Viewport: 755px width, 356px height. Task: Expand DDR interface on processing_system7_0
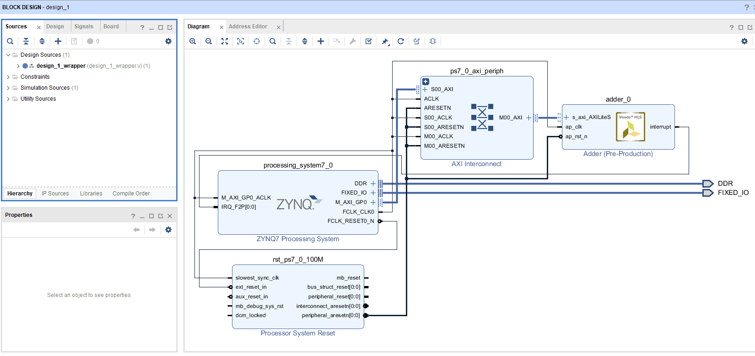coord(373,183)
